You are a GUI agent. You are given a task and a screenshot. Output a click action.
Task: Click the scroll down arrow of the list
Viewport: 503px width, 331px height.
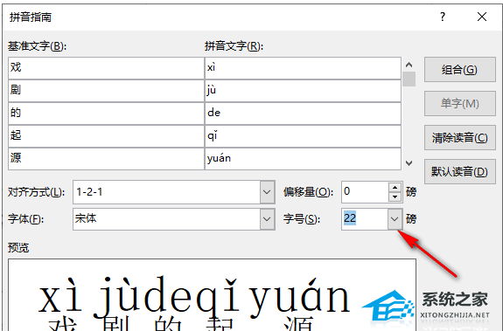click(409, 163)
